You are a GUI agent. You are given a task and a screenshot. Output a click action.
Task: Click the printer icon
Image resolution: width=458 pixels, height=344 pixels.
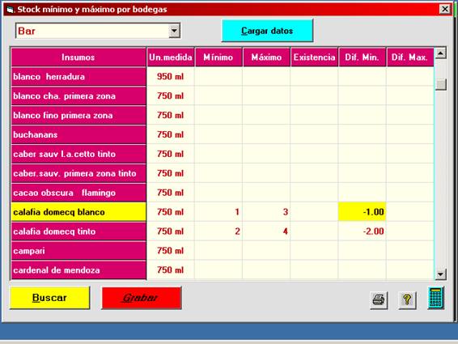379,299
